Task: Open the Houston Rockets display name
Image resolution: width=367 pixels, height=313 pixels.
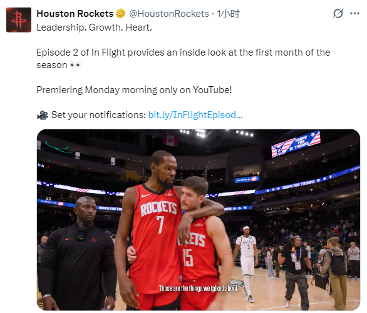Action: point(75,14)
